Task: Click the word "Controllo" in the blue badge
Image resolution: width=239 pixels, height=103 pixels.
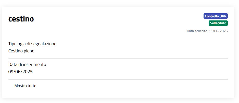Action: [212, 16]
